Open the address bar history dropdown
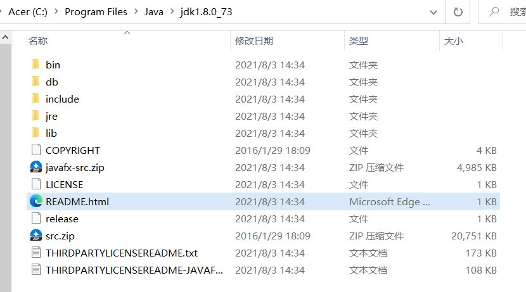Image resolution: width=526 pixels, height=292 pixels. pos(433,13)
